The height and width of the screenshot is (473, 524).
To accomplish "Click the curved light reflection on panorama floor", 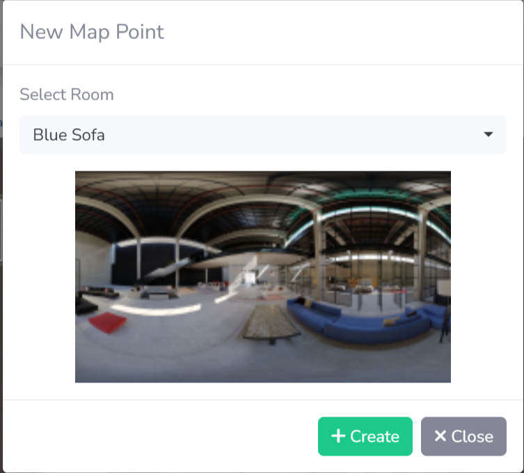I will 157,309.
